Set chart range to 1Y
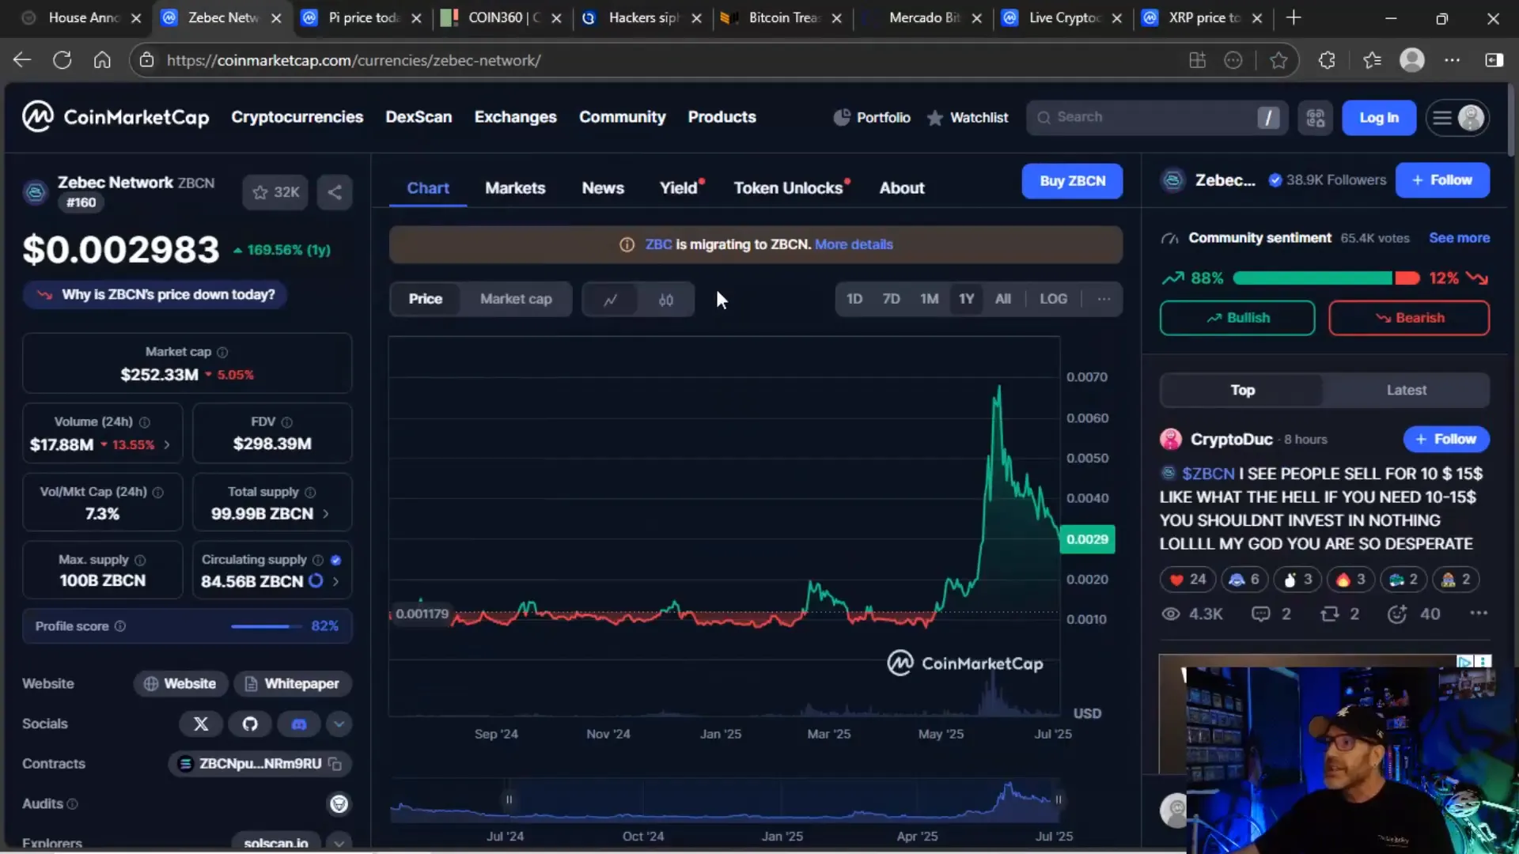Image resolution: width=1519 pixels, height=854 pixels. [966, 299]
